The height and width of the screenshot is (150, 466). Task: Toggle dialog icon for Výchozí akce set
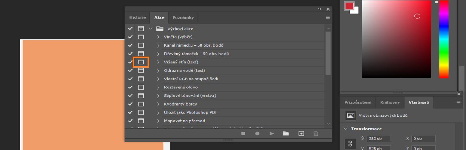(x=141, y=29)
